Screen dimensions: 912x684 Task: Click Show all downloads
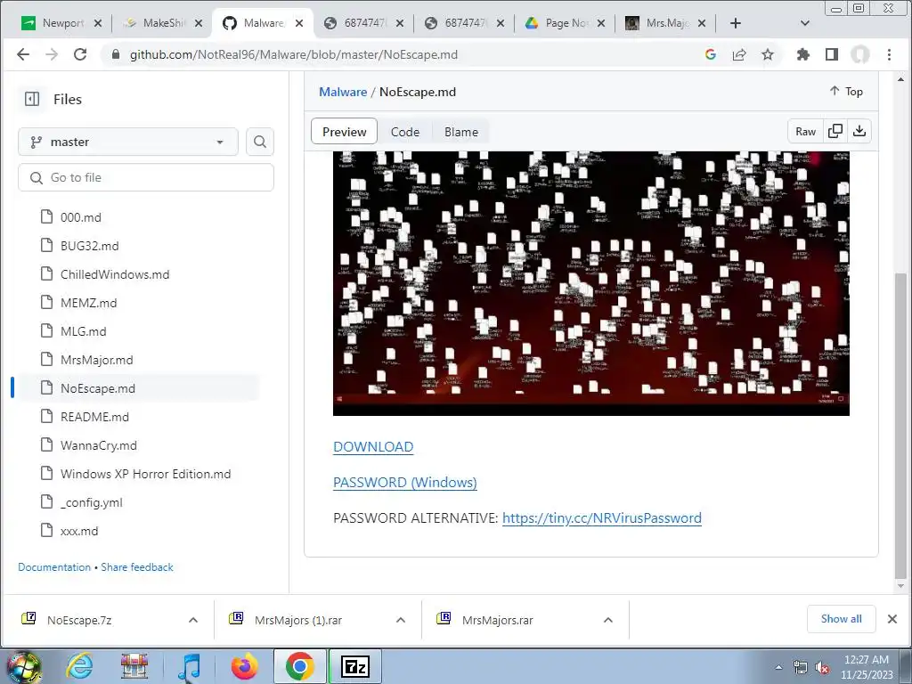click(841, 619)
